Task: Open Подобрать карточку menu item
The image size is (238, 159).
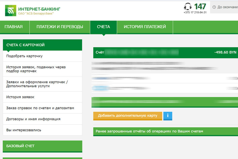Action: coord(24,56)
